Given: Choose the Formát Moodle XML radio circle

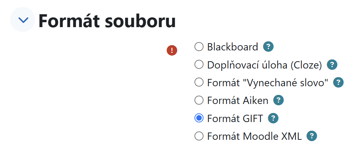Looking at the screenshot, I should [x=199, y=136].
